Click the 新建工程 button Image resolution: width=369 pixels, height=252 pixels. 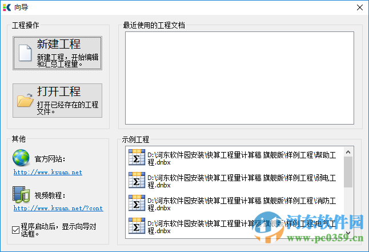(58, 53)
